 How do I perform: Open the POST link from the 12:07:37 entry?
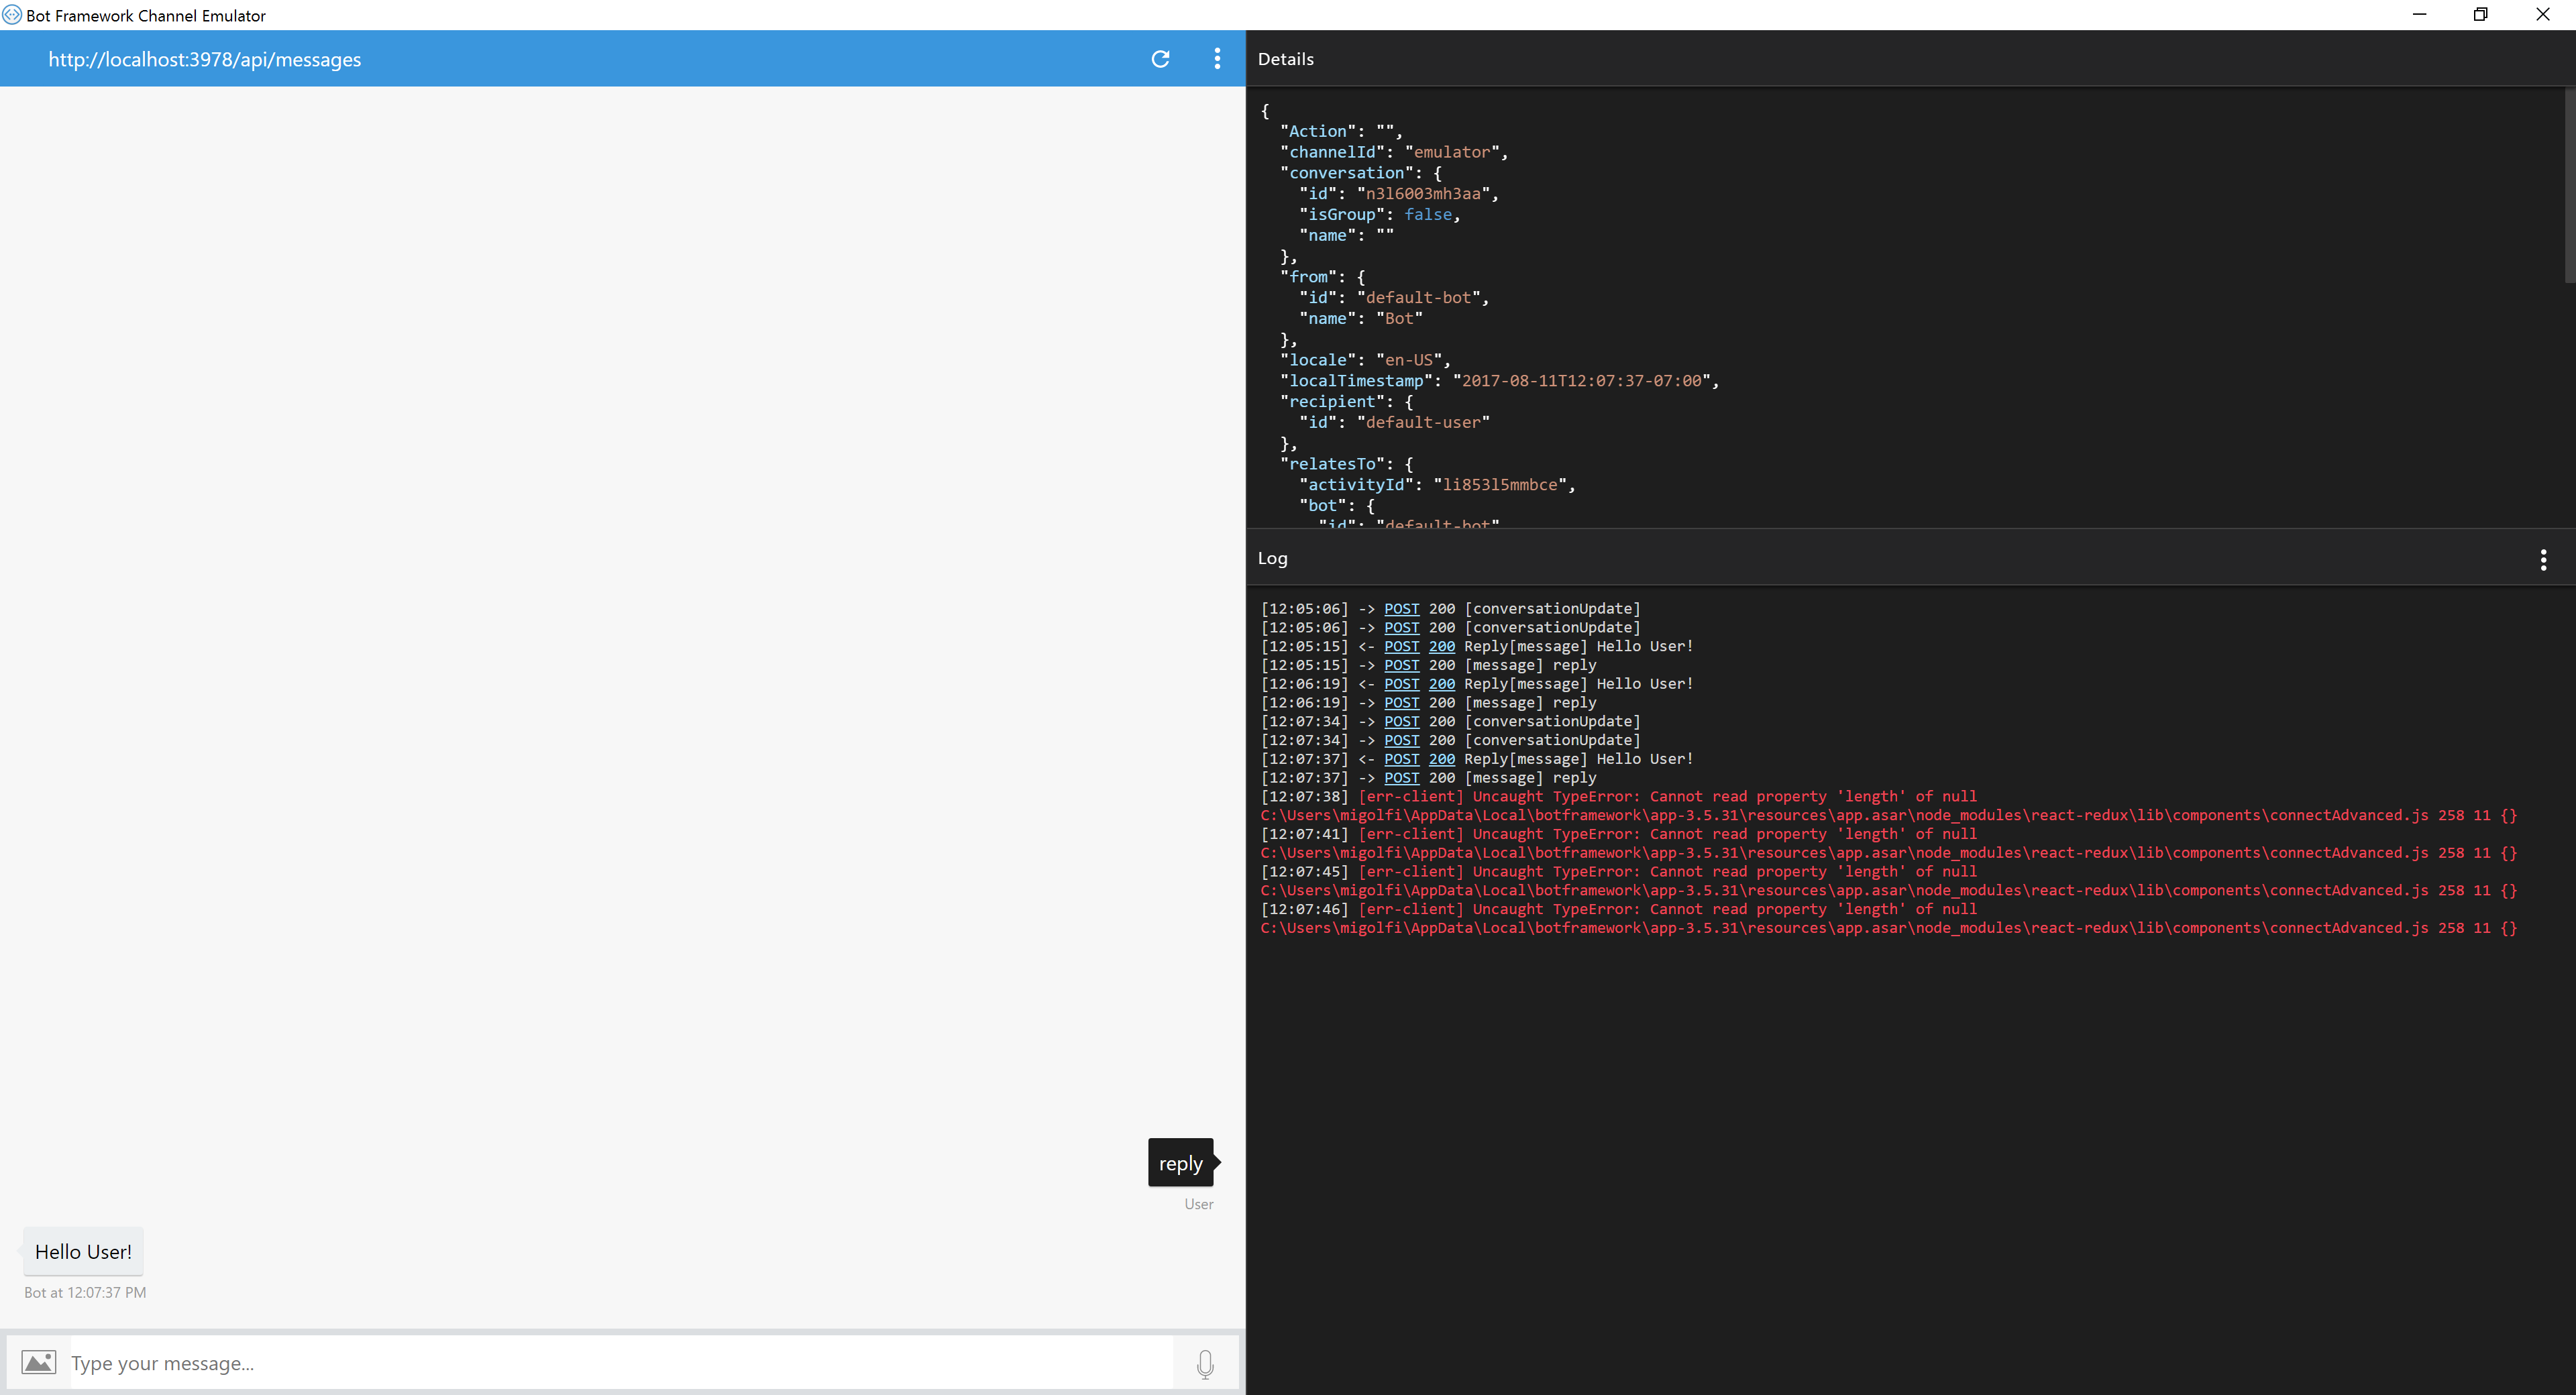tap(1401, 759)
